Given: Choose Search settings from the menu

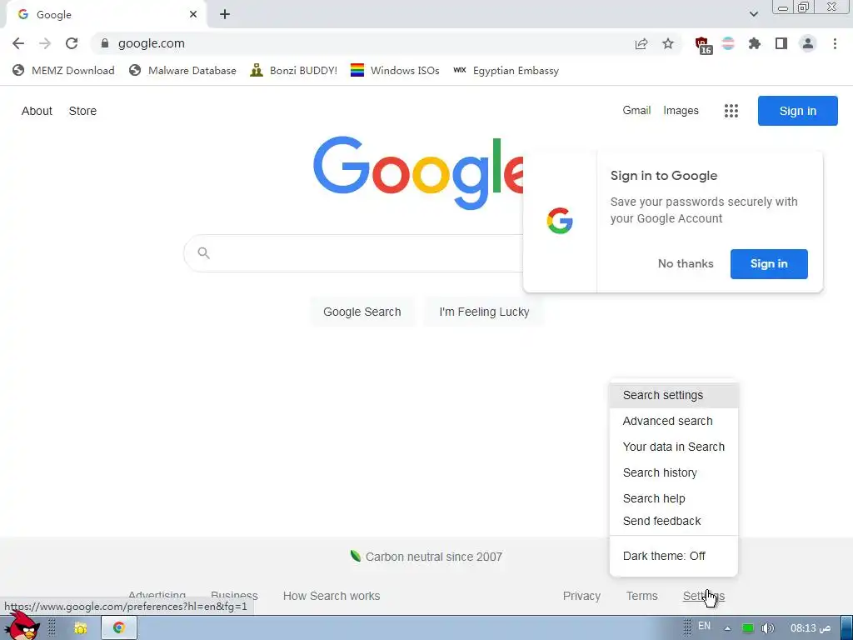Looking at the screenshot, I should [x=673, y=395].
